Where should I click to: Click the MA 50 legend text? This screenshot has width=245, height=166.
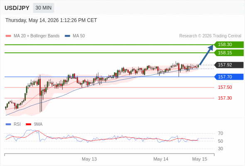(x=79, y=36)
